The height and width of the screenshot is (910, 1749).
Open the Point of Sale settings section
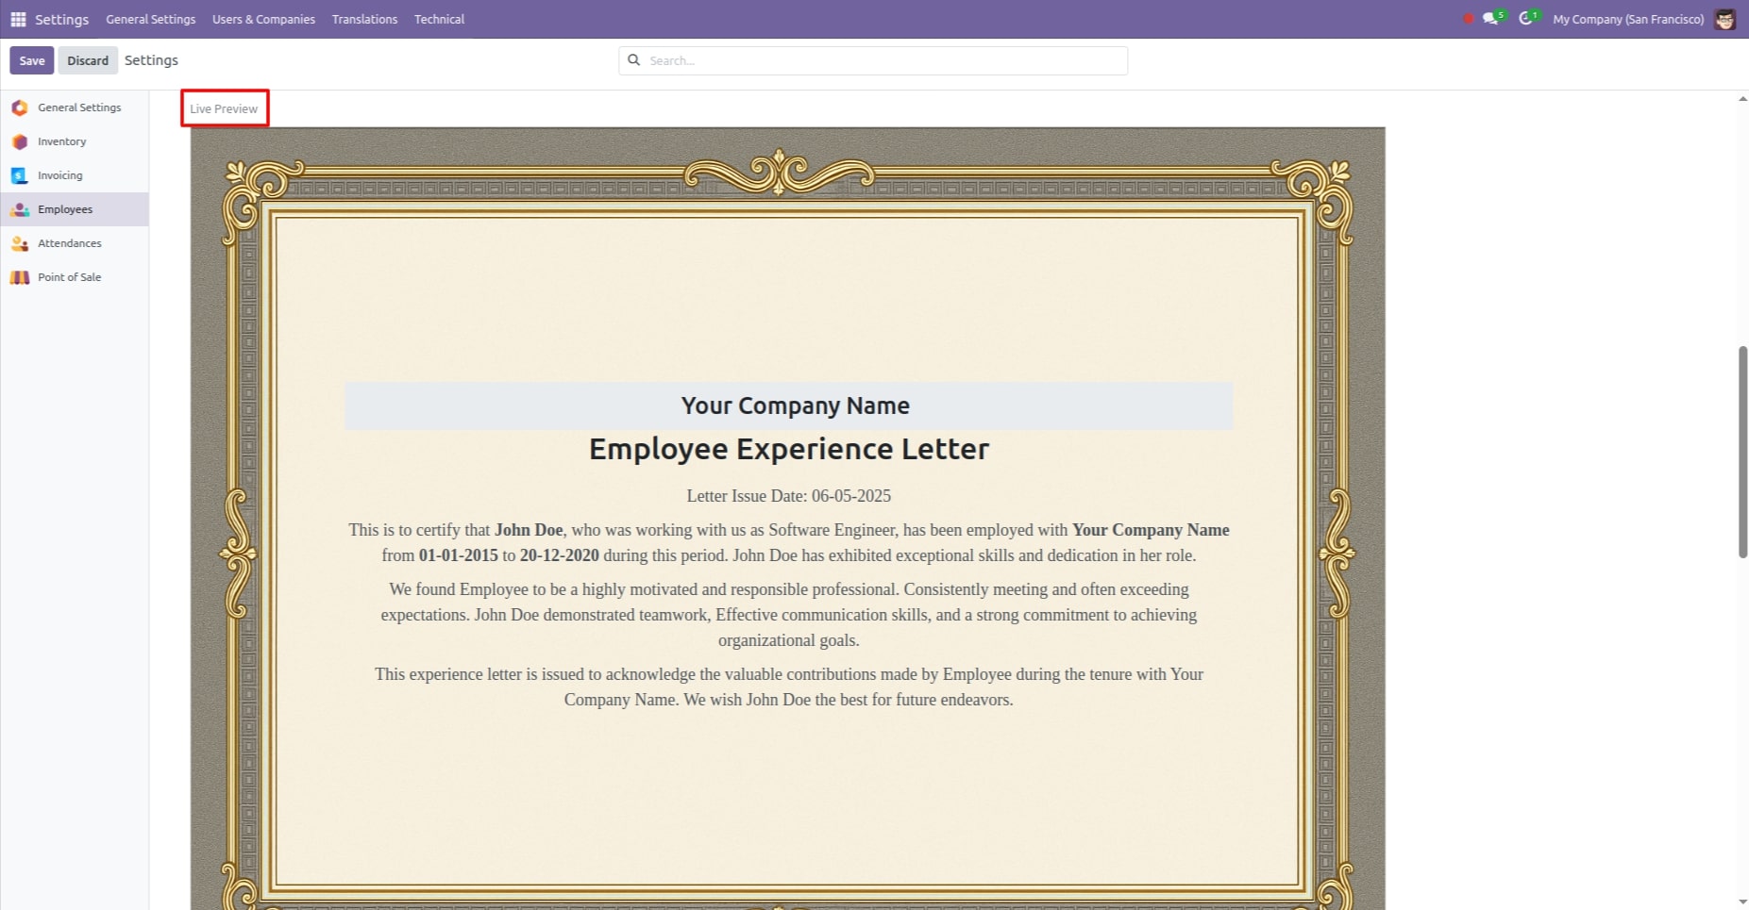[x=69, y=276]
